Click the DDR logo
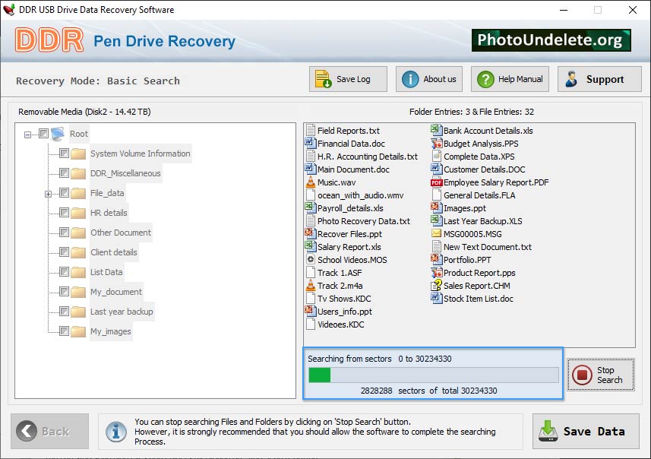Screen dimensions: 651x459 click(x=49, y=40)
